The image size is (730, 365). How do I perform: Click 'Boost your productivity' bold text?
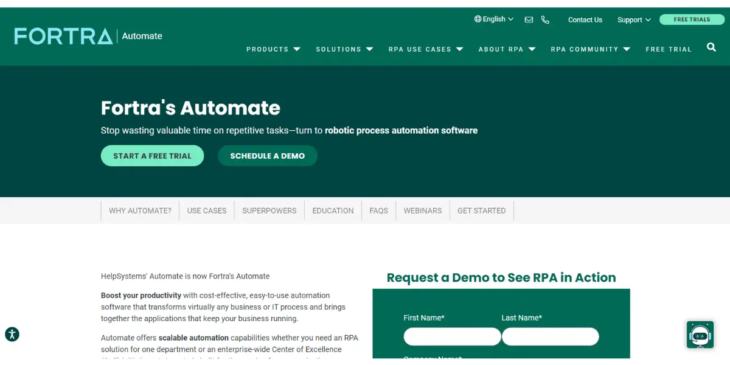pyautogui.click(x=141, y=296)
